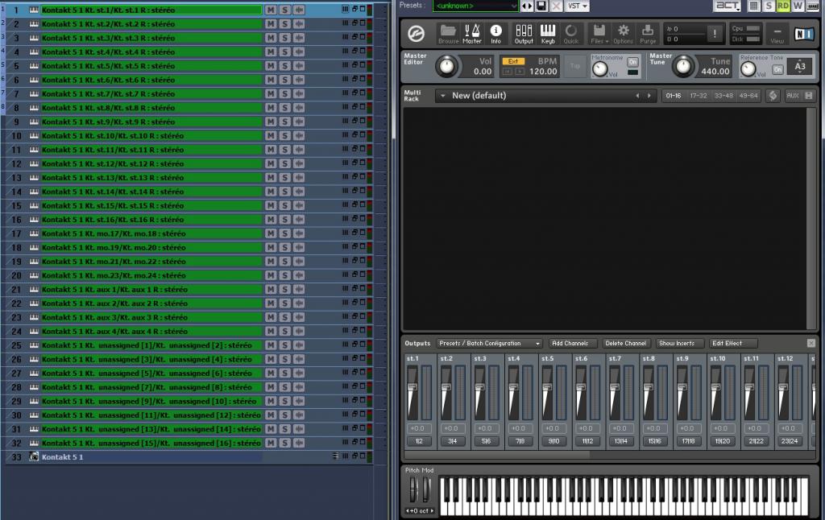This screenshot has width=825, height=520.
Task: Mute track 32 unassigned [15]
Action: 271,444
